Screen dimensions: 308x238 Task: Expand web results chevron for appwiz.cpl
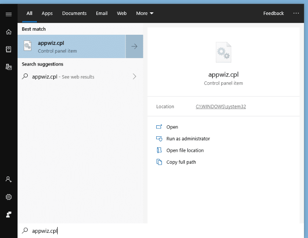point(134,77)
